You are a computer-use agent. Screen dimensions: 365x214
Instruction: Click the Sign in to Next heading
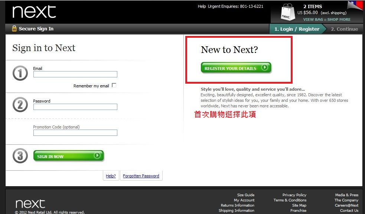44,48
